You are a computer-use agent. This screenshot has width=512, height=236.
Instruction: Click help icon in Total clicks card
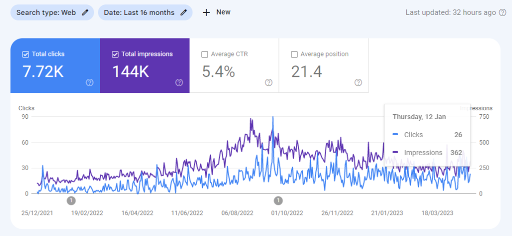(89, 82)
